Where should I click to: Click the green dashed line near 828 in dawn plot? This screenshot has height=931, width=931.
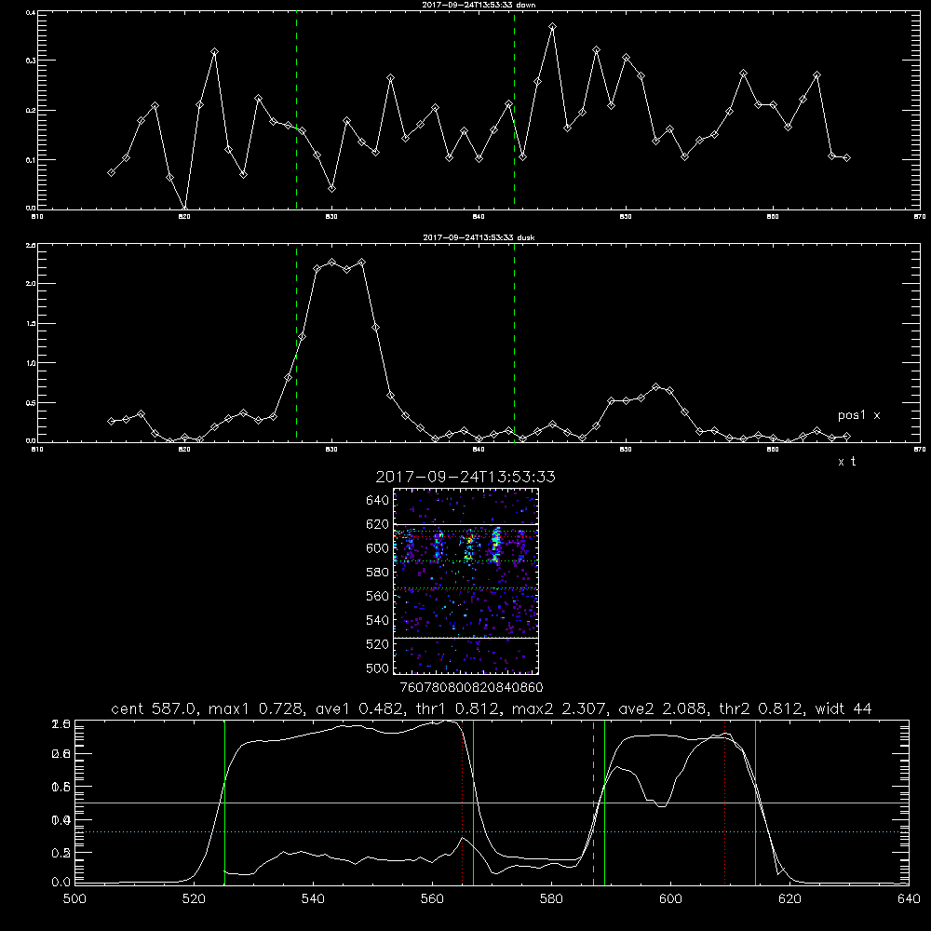pyautogui.click(x=296, y=111)
